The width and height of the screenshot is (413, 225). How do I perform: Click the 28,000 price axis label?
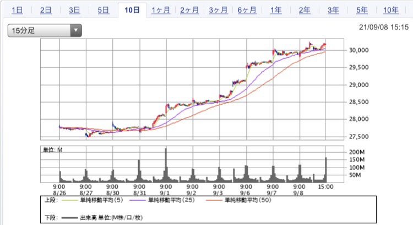pyautogui.click(x=358, y=119)
